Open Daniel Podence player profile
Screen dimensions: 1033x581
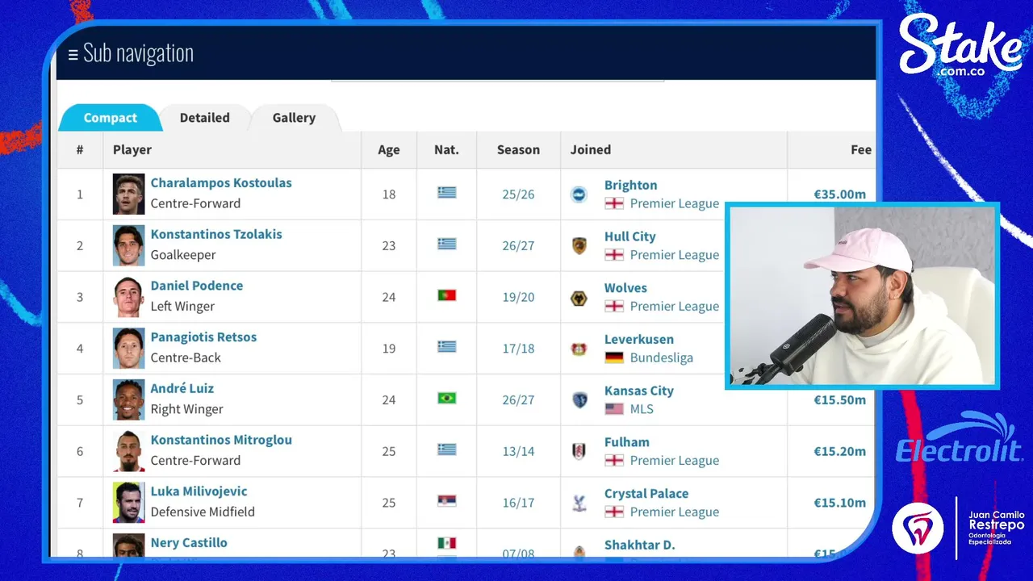coord(196,286)
